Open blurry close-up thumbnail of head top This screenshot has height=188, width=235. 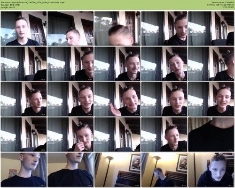coord(117,29)
